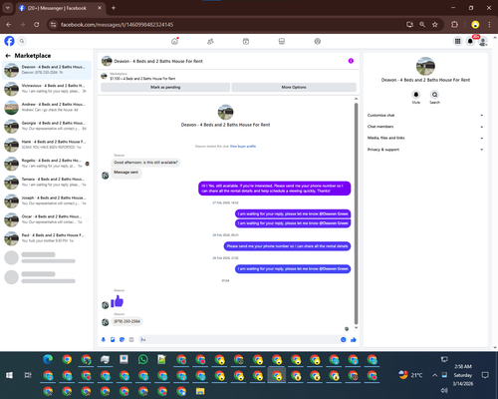Open the account profile avatar menu
498x399 pixels.
[x=483, y=41]
